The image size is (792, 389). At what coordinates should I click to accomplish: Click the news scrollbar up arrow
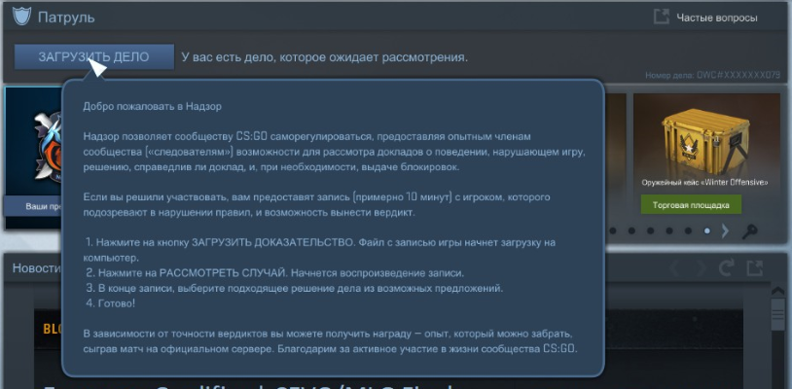[x=775, y=291]
